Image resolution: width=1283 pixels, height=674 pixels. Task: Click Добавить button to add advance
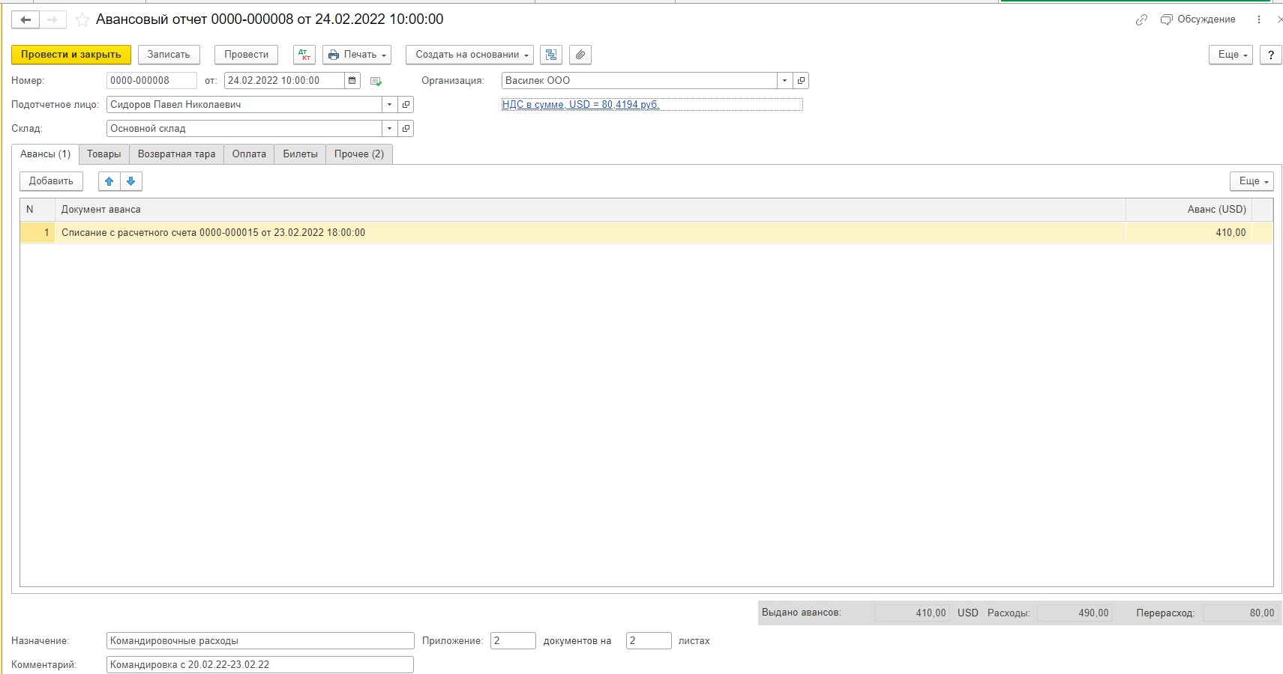click(x=51, y=181)
